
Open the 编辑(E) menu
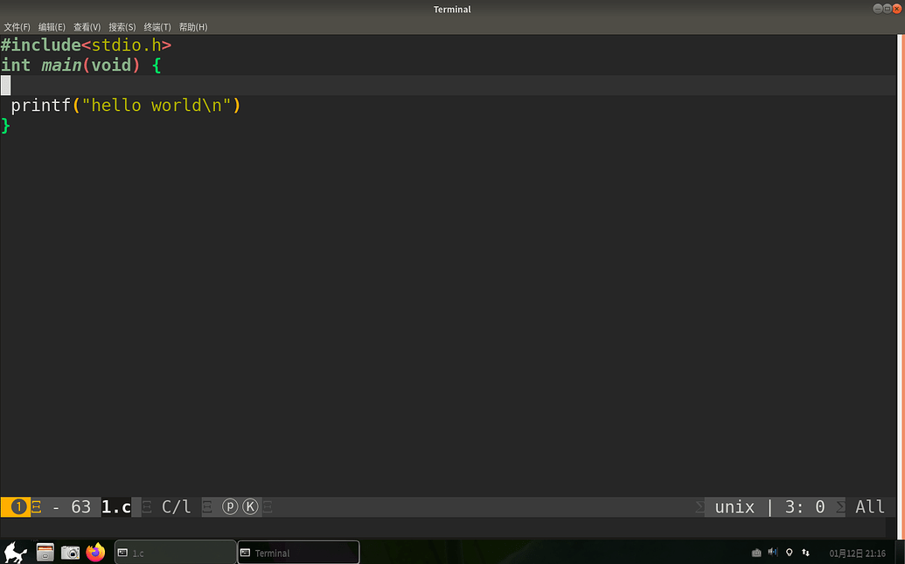point(52,27)
